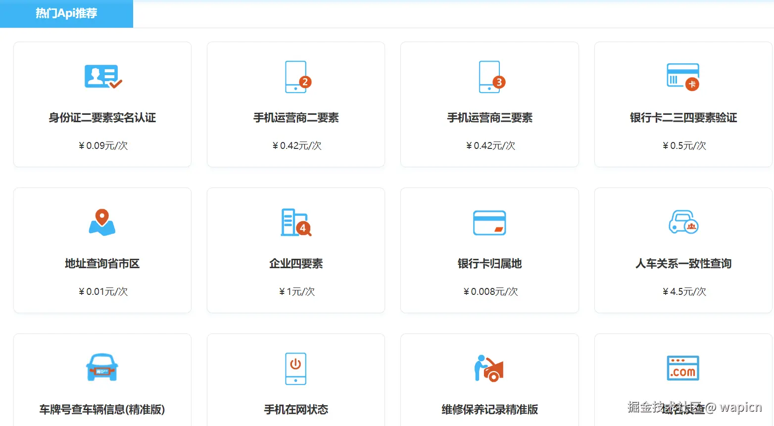Open 企业四要素 service

click(296, 263)
